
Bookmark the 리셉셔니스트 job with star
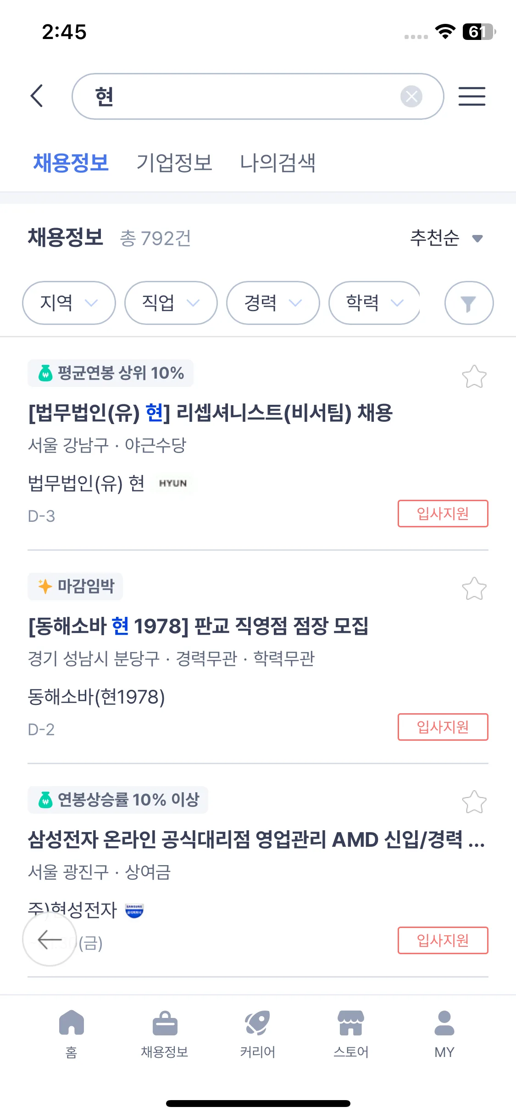(x=474, y=376)
